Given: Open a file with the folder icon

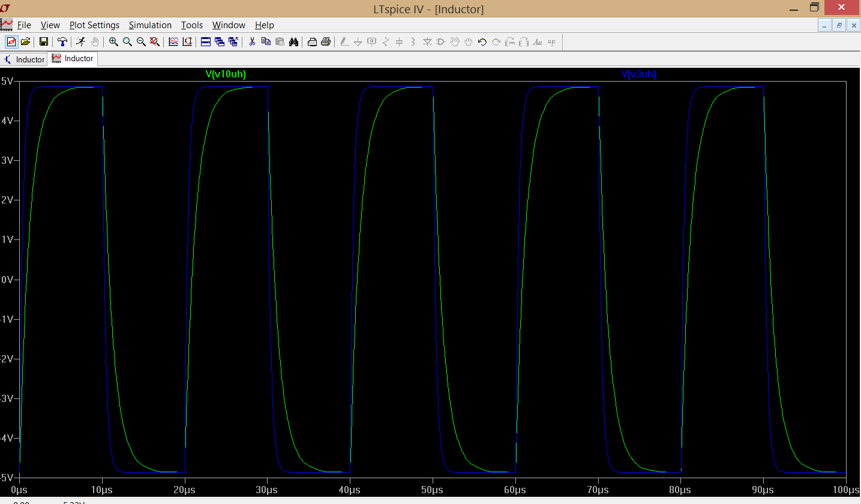Looking at the screenshot, I should coord(25,41).
